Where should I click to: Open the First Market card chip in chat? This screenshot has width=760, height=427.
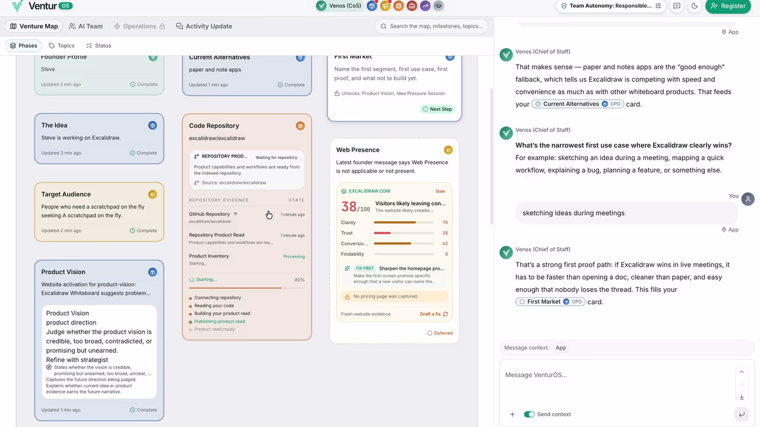pyautogui.click(x=550, y=302)
